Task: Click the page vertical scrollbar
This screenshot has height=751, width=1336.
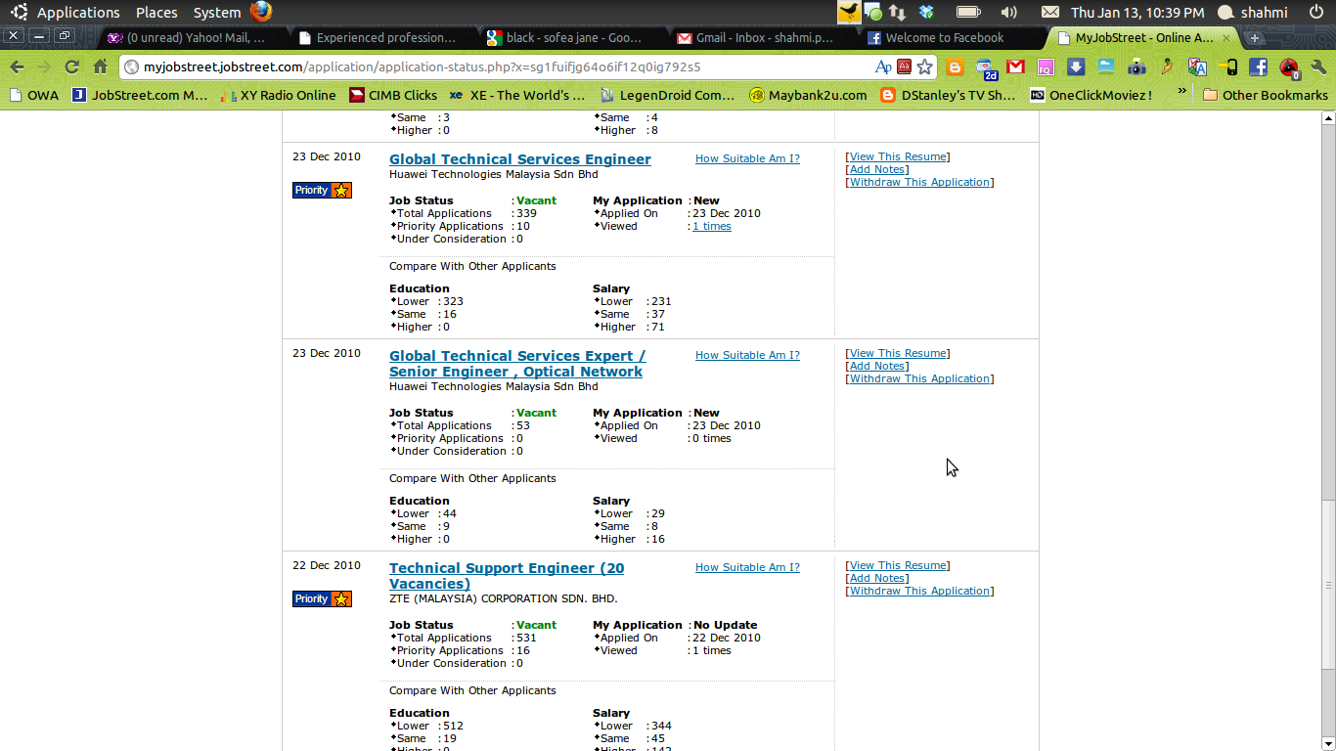Action: coord(1328,586)
